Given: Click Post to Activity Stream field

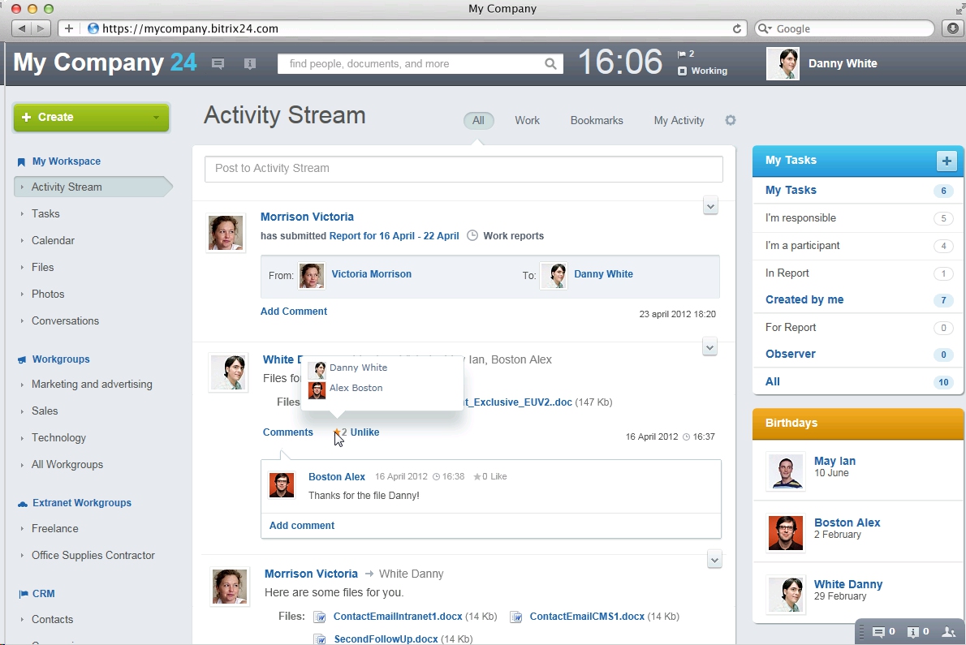Looking at the screenshot, I should point(464,169).
